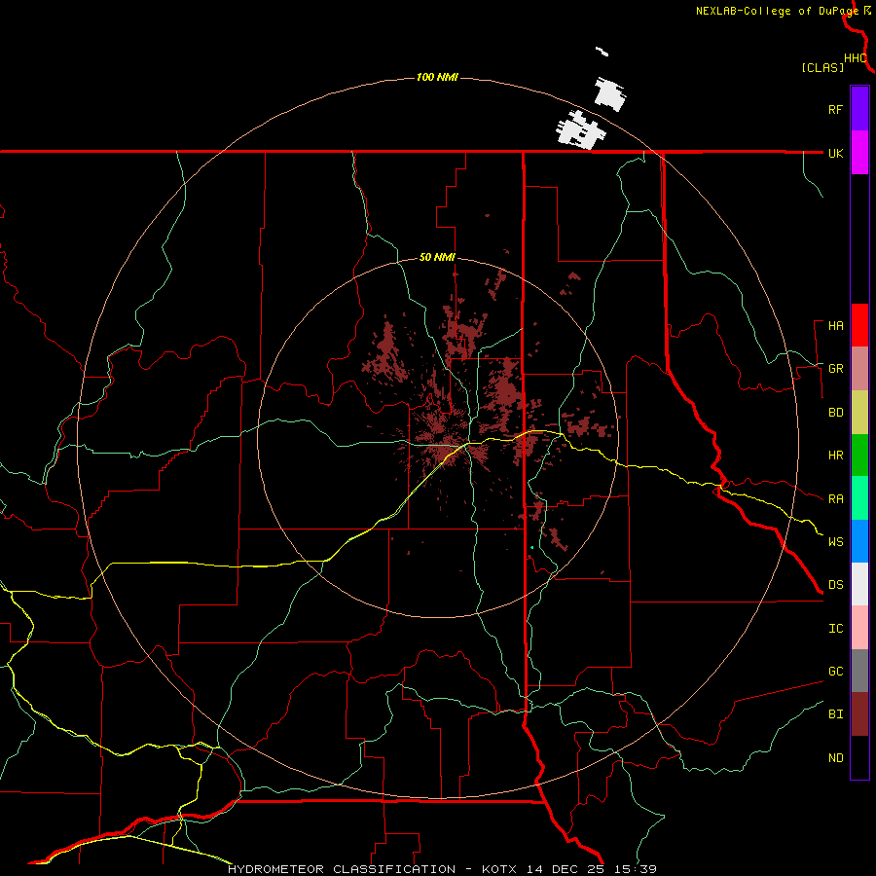Click the '[CLAS]' legend header

822,67
